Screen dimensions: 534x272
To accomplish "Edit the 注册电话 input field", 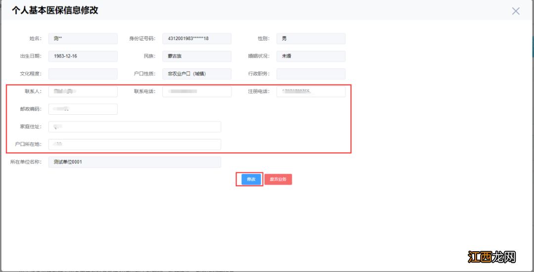I will coord(311,91).
